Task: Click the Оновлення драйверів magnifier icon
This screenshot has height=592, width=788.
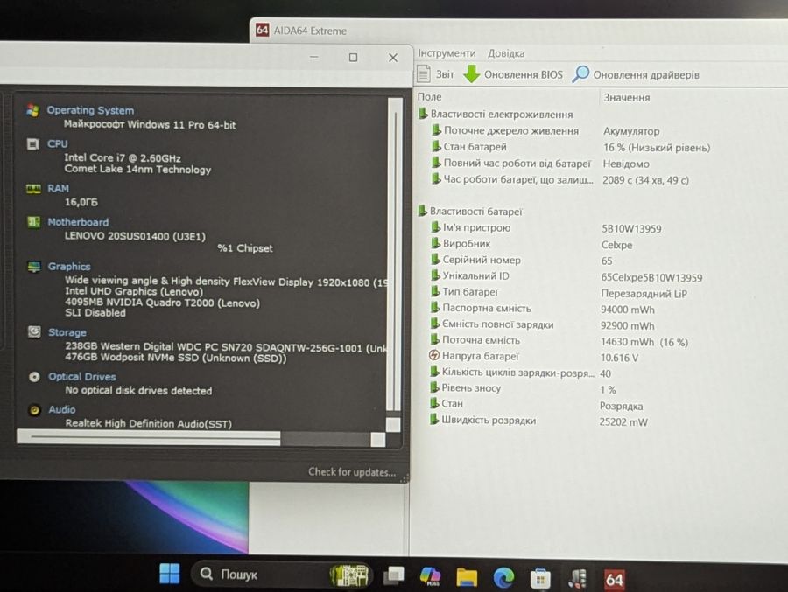Action: 580,73
